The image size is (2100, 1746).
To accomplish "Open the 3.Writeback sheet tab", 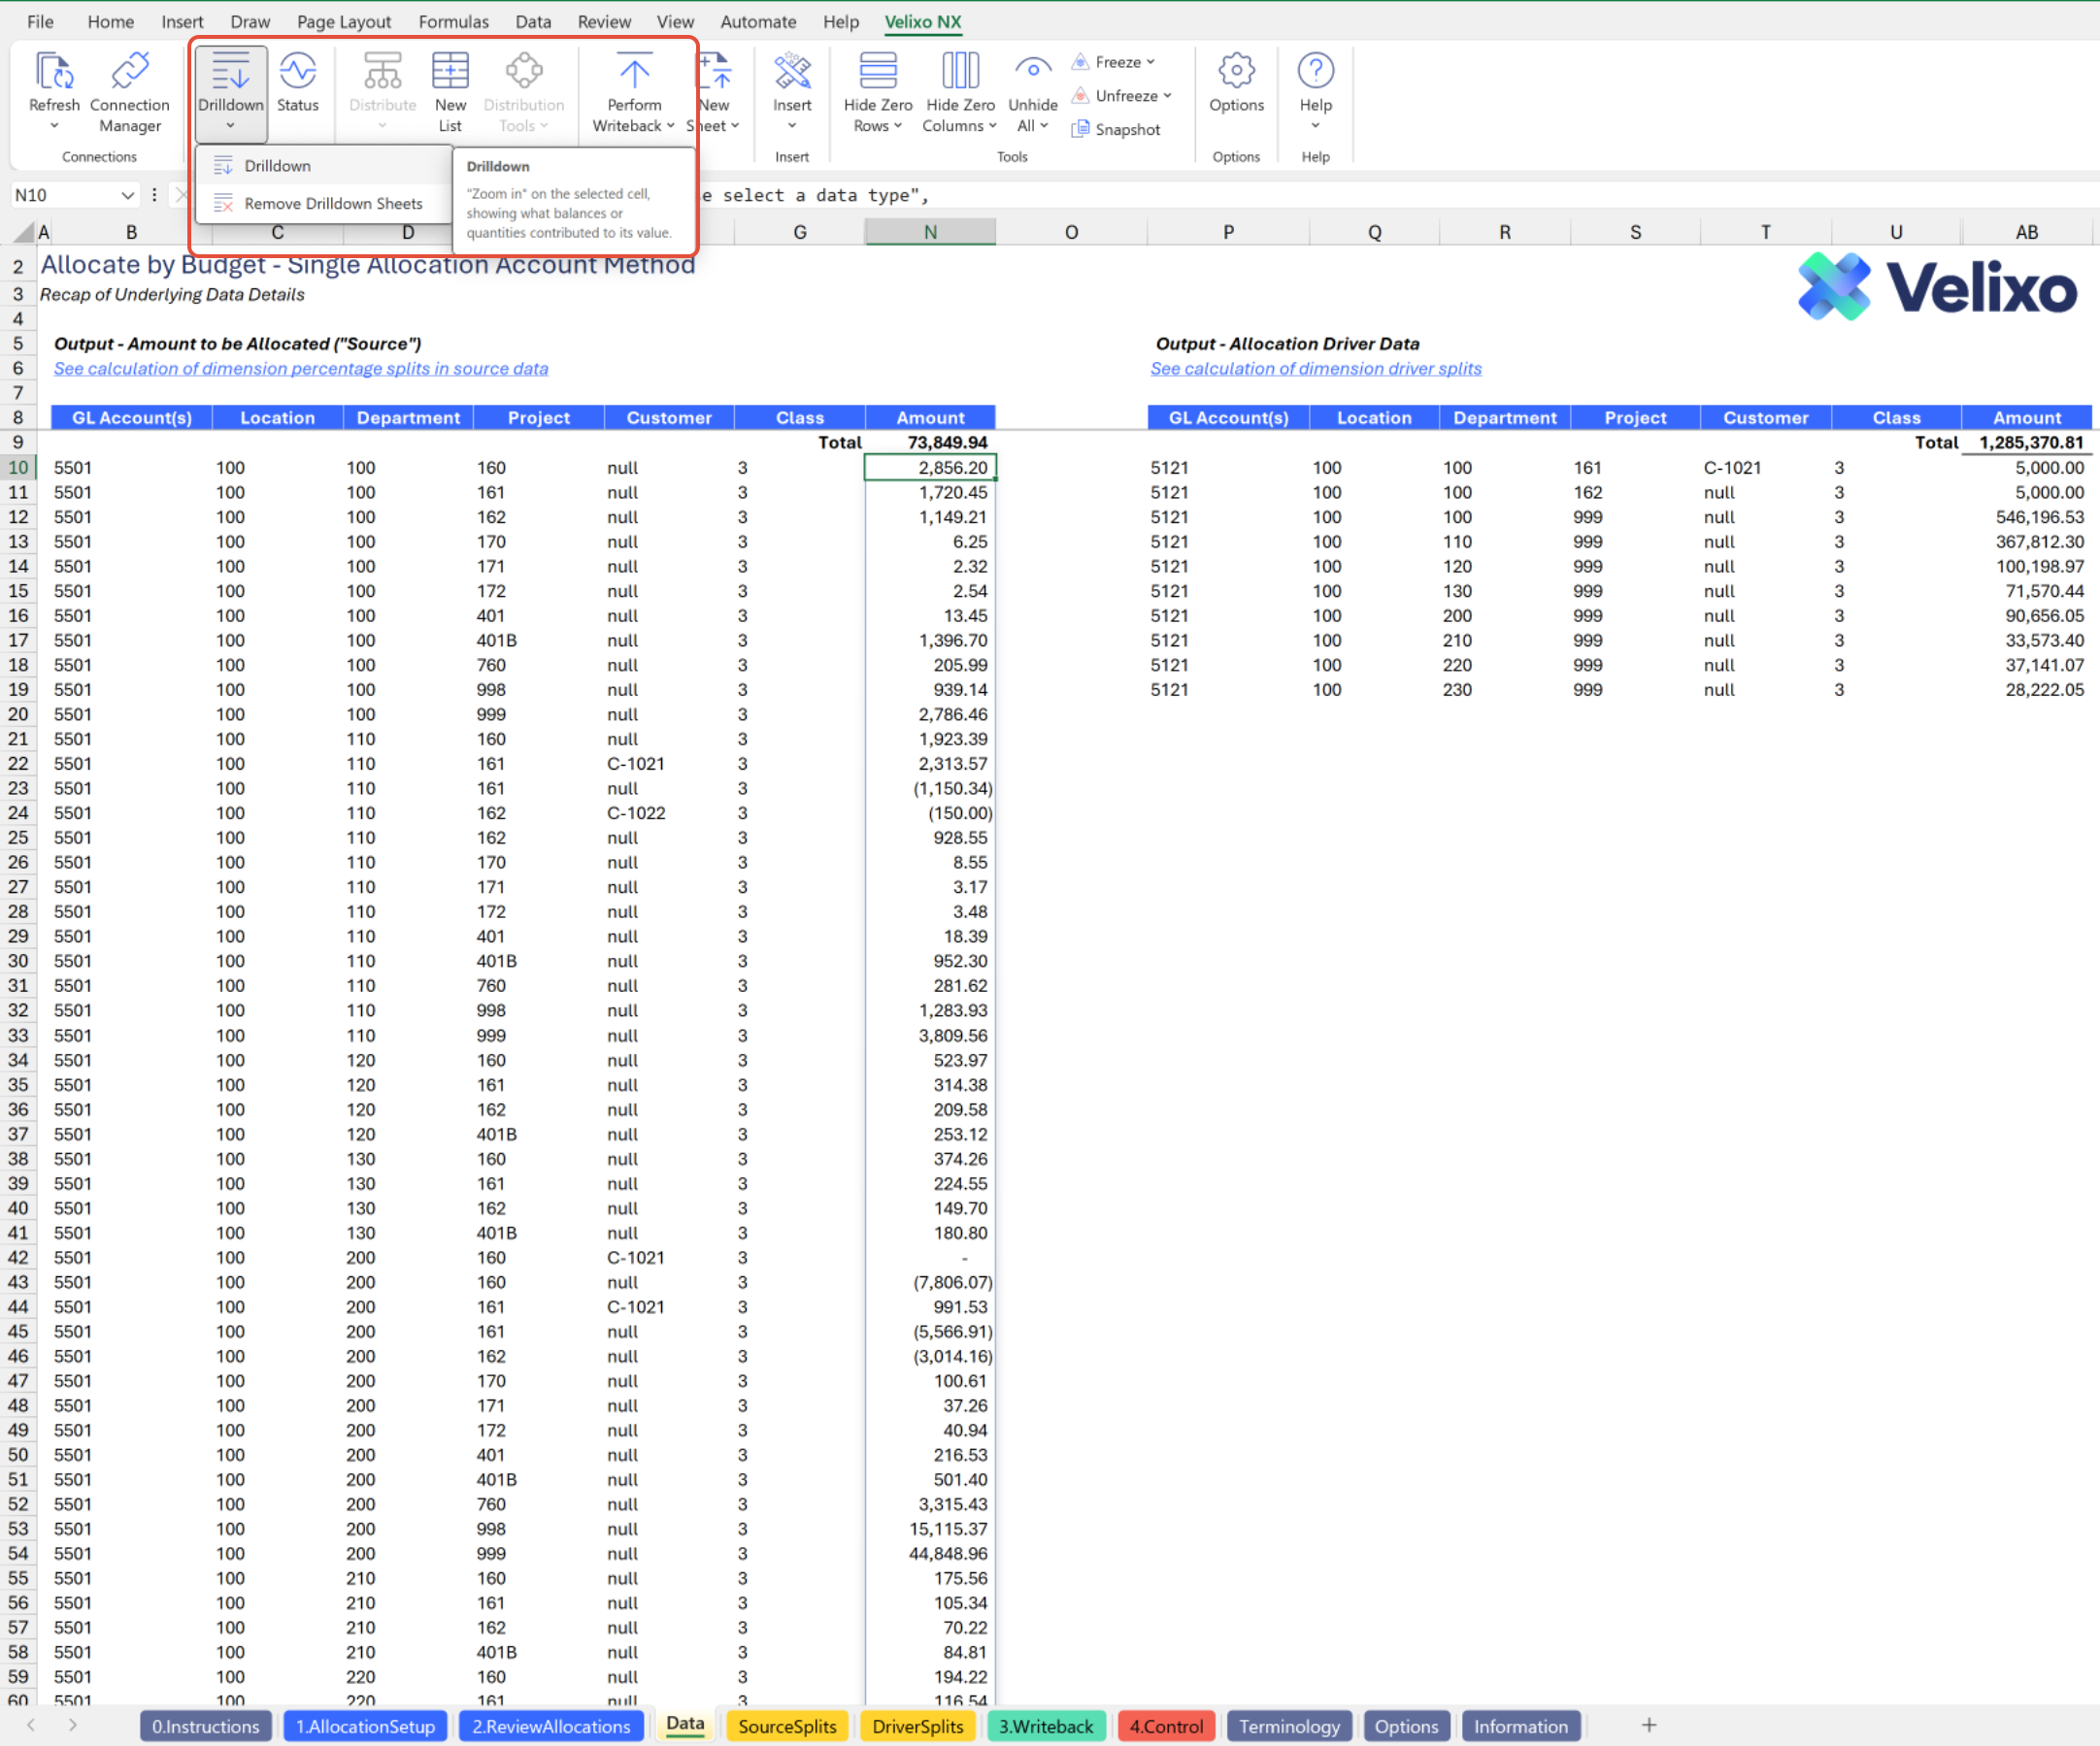I will [1045, 1726].
